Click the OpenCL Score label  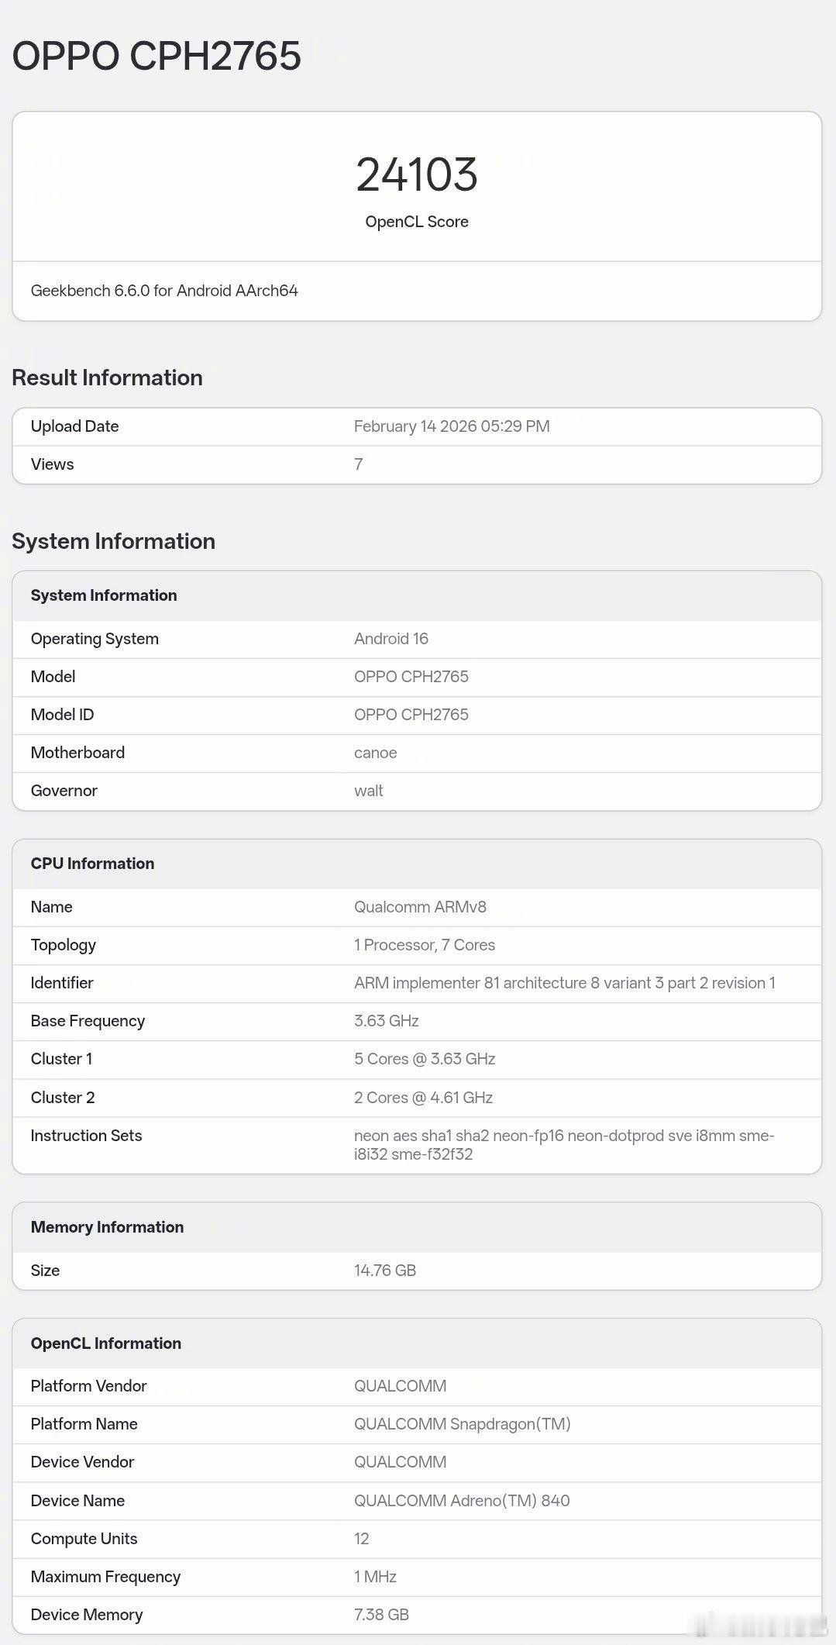(417, 222)
